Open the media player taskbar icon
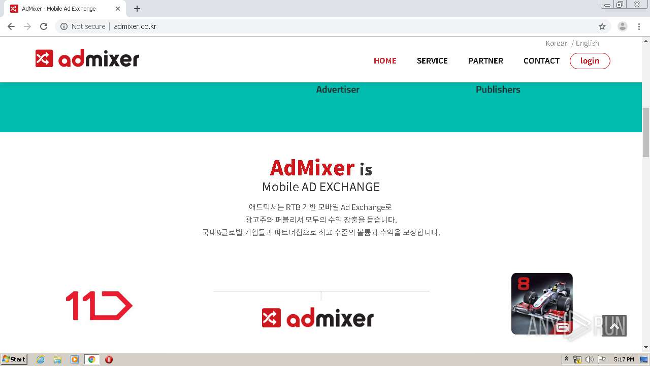This screenshot has height=366, width=650. click(x=75, y=359)
